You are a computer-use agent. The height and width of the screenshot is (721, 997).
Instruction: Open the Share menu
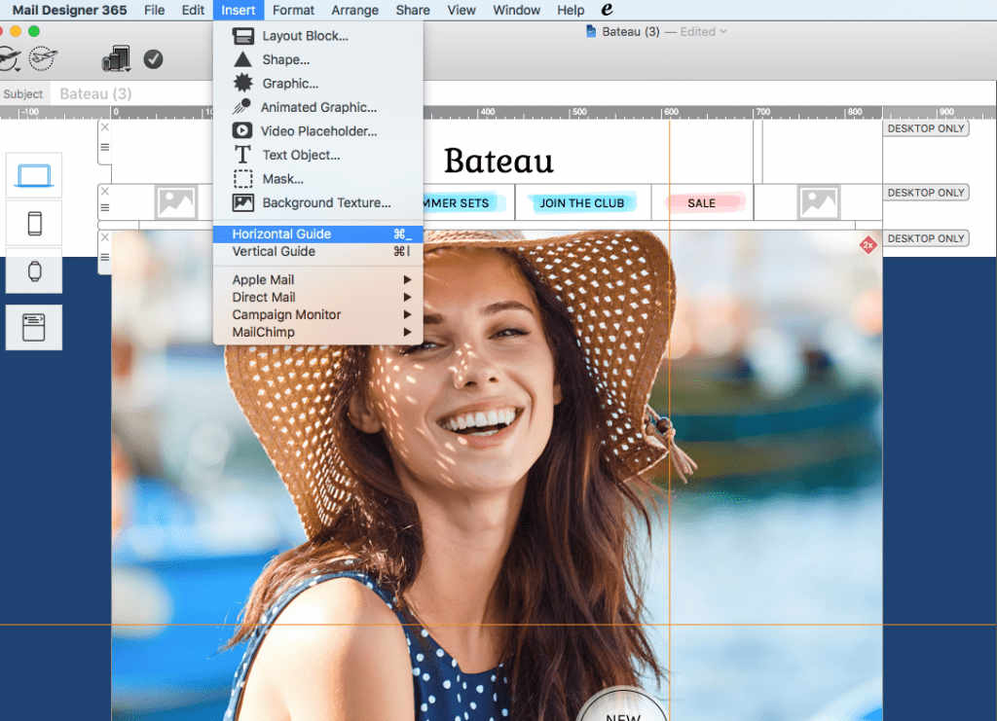(x=413, y=10)
